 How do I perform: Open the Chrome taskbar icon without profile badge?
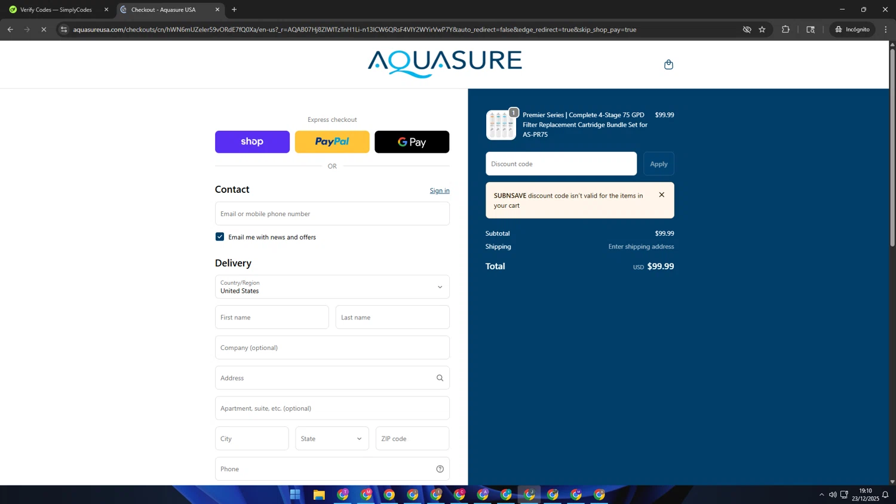389,494
